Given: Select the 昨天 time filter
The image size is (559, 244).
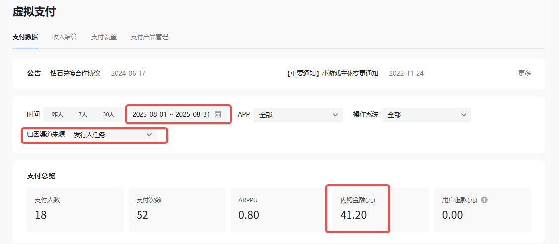Looking at the screenshot, I should click(57, 114).
